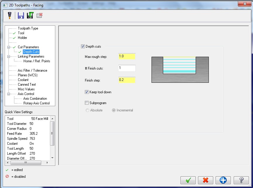
Task: Click Coolant value On
Action: (32, 144)
